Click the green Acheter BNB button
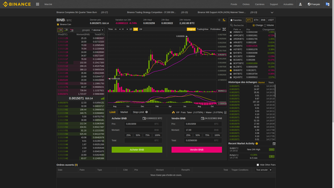The width and height of the screenshot is (334, 188). tap(137, 150)
